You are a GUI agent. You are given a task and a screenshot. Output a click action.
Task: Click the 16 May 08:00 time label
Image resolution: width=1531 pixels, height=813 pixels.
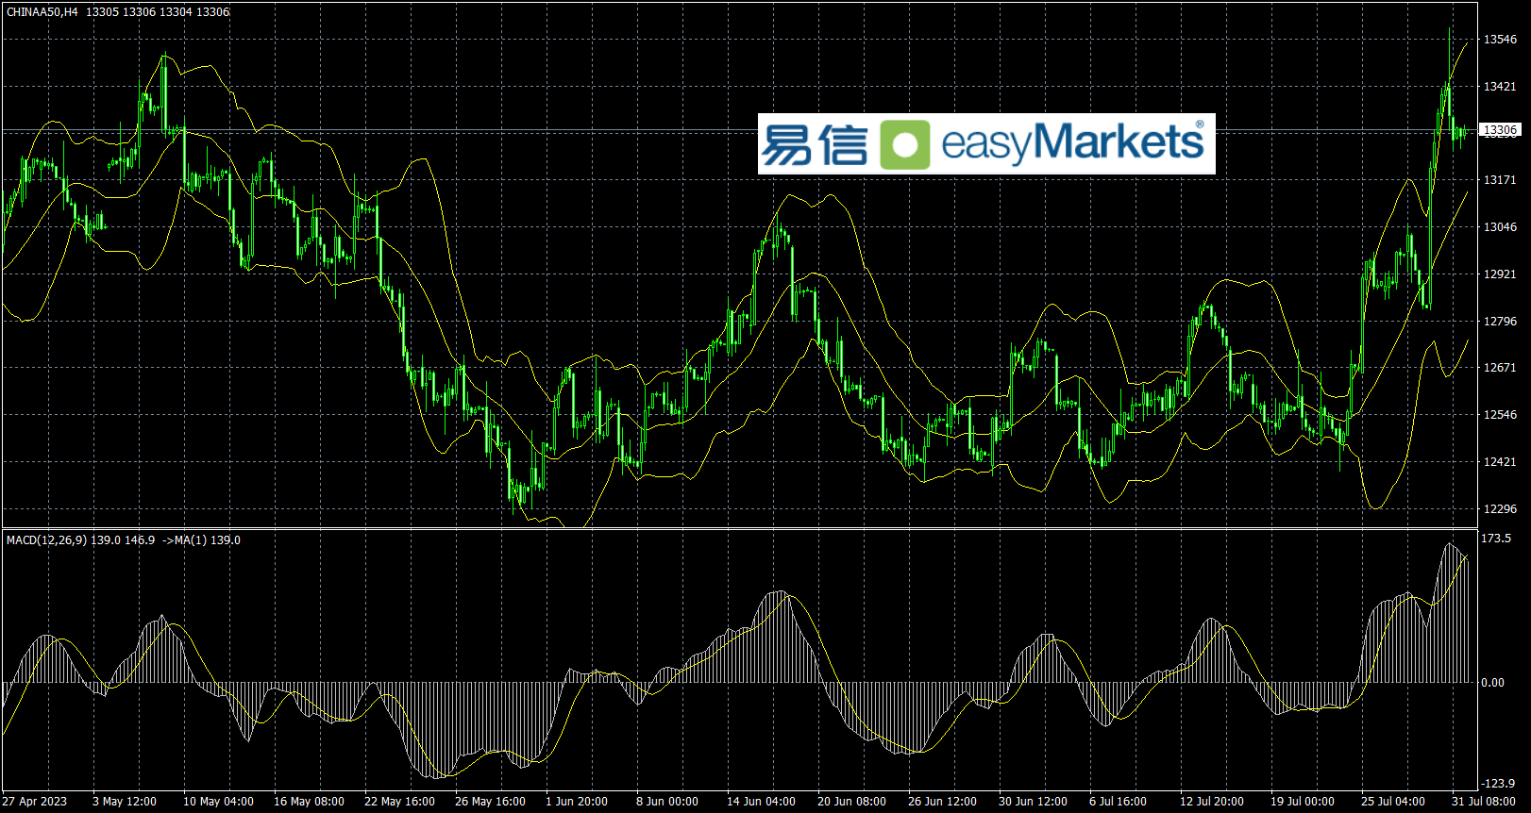(x=309, y=802)
